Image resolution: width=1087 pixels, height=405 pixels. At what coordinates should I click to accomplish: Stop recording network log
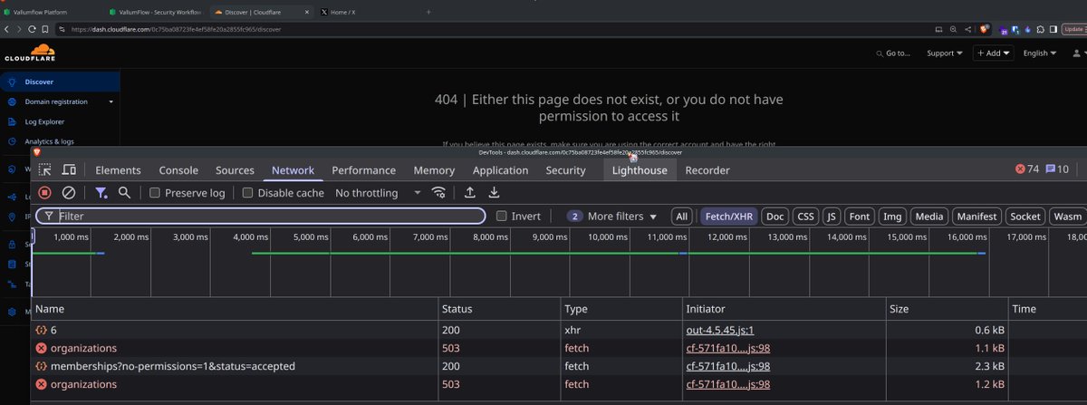pos(43,193)
